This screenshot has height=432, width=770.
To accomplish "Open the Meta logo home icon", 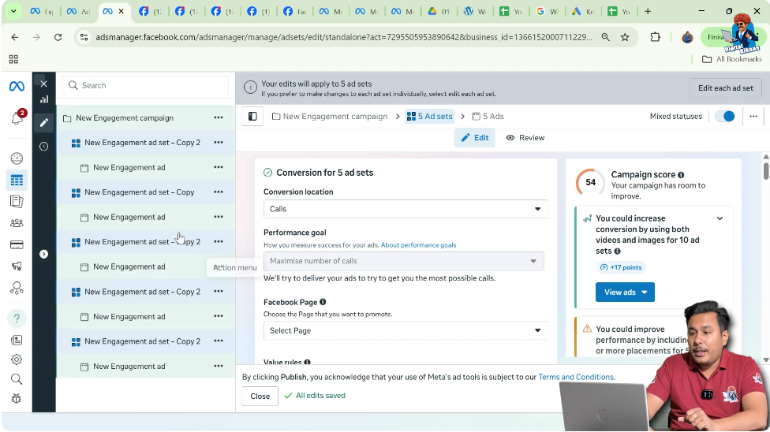I will tap(17, 87).
